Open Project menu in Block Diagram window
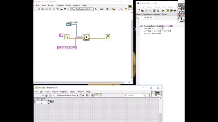The image size is (218, 122). [x=51, y=5]
